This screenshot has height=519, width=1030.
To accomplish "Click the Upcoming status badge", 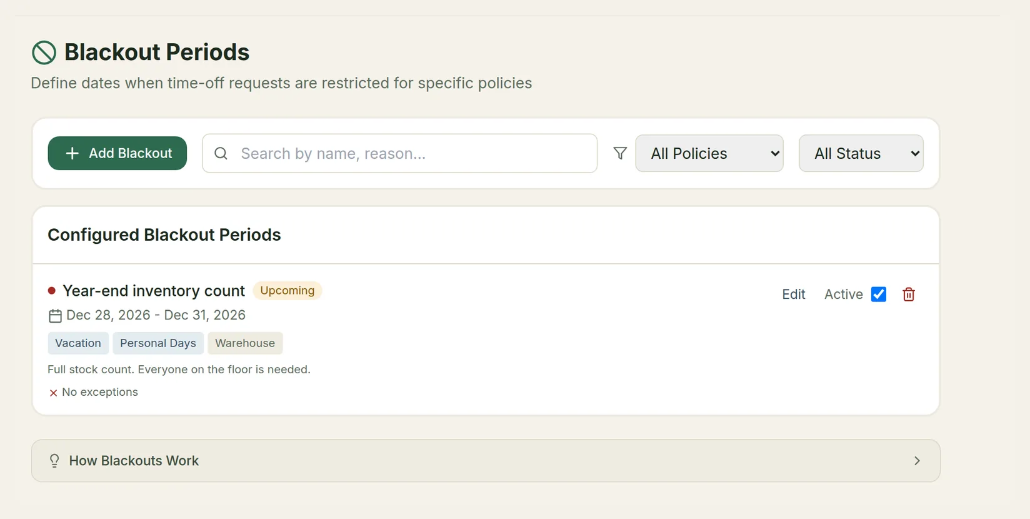I will tap(287, 291).
